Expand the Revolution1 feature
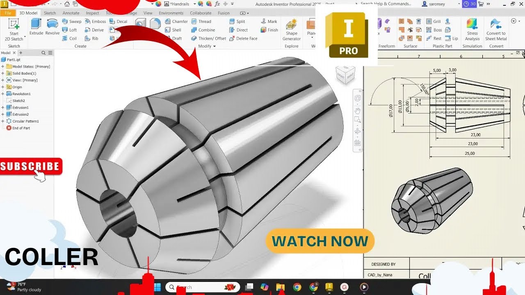 click(3, 94)
